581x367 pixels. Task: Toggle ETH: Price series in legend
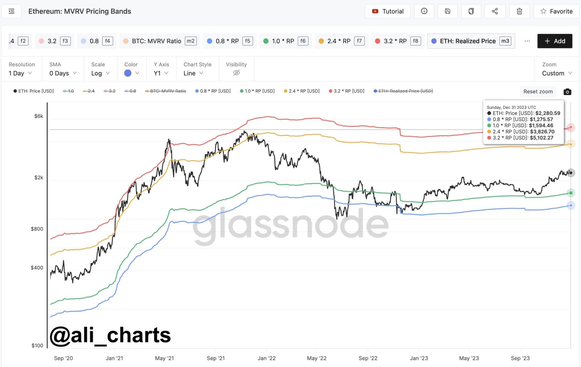[33, 91]
